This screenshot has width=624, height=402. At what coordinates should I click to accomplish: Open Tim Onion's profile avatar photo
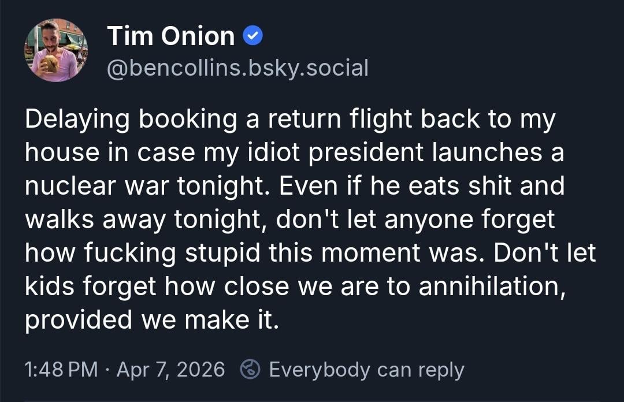tap(56, 51)
